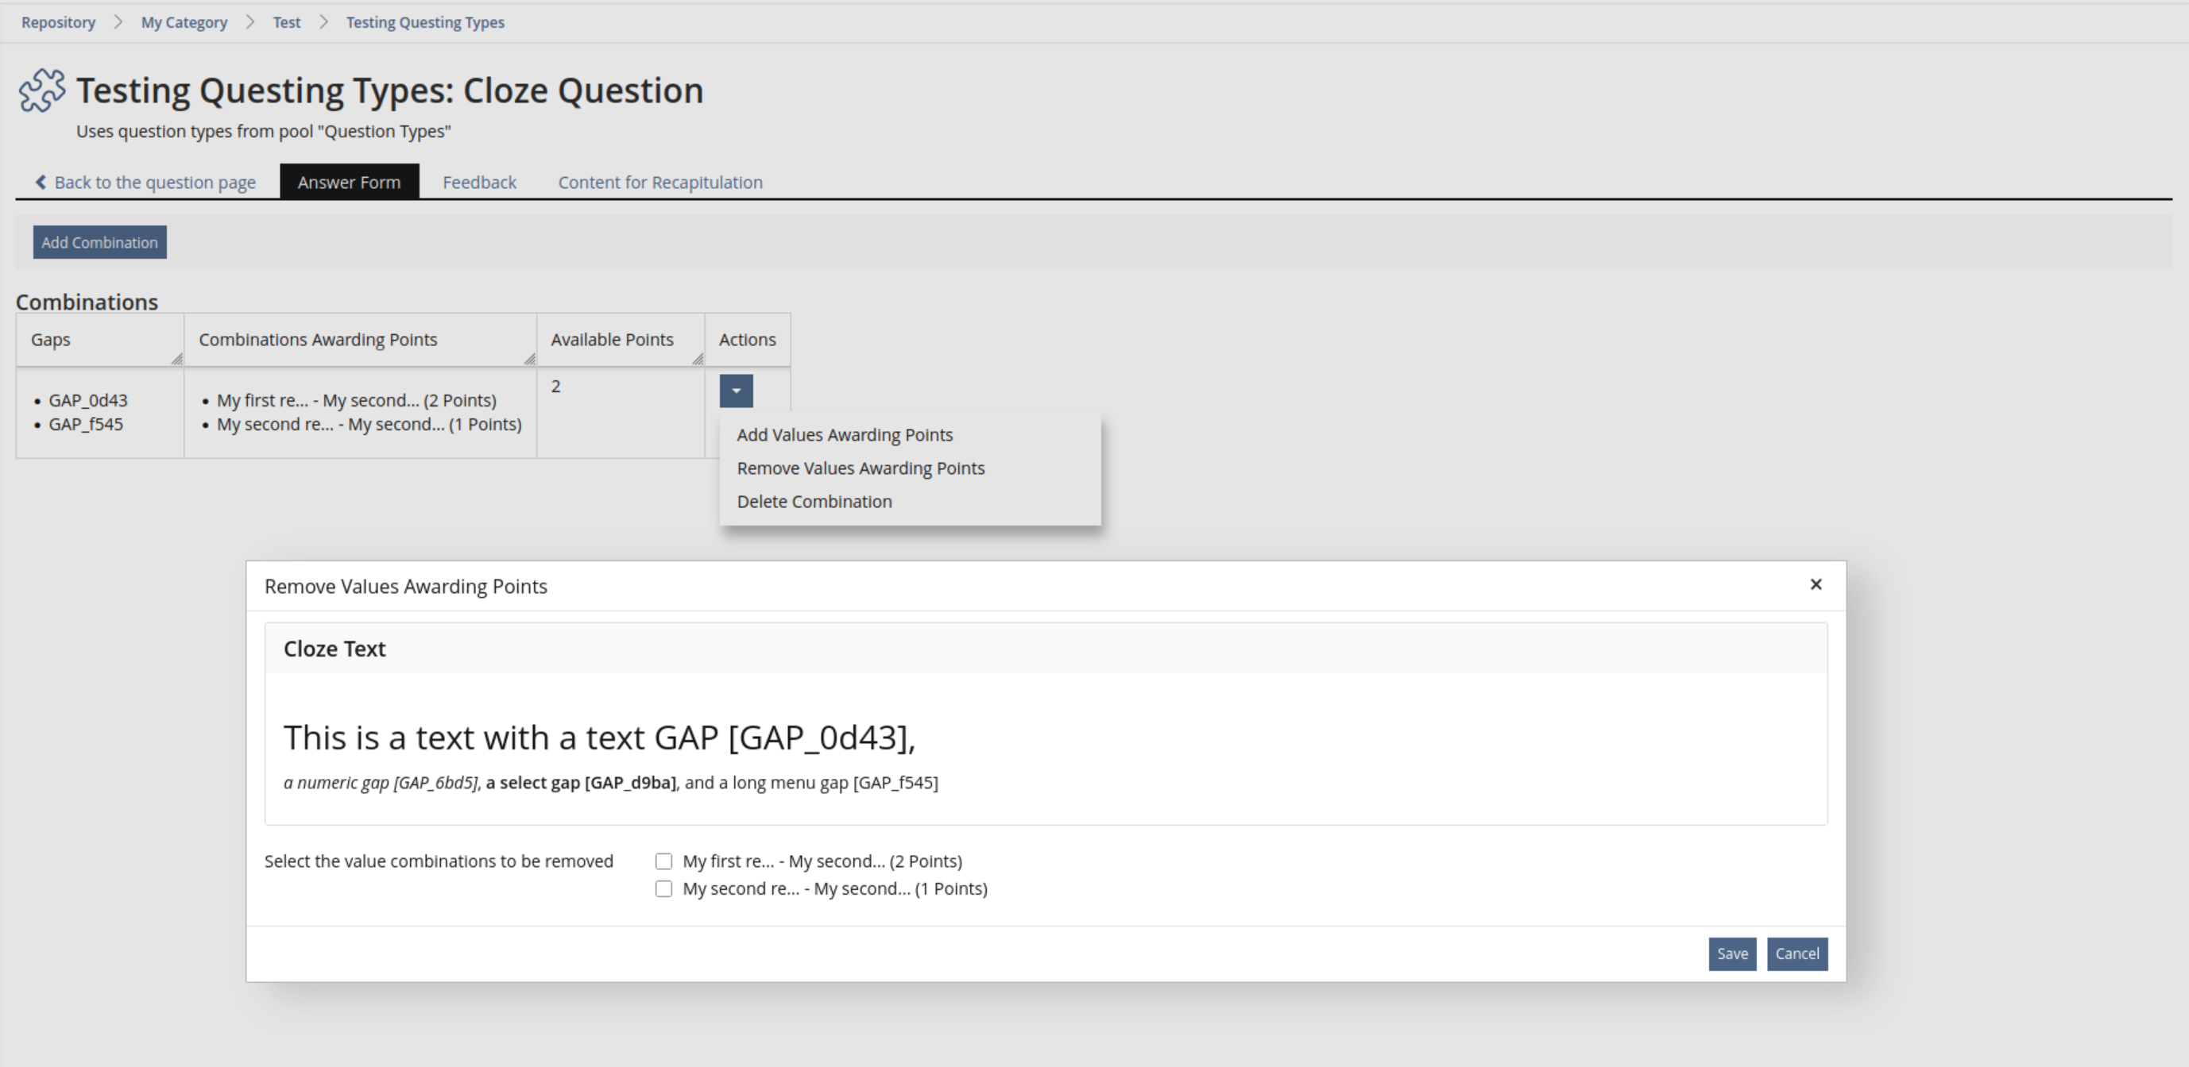2189x1067 pixels.
Task: Check 'My first re... (2 Points)' checkbox
Action: pyautogui.click(x=663, y=861)
